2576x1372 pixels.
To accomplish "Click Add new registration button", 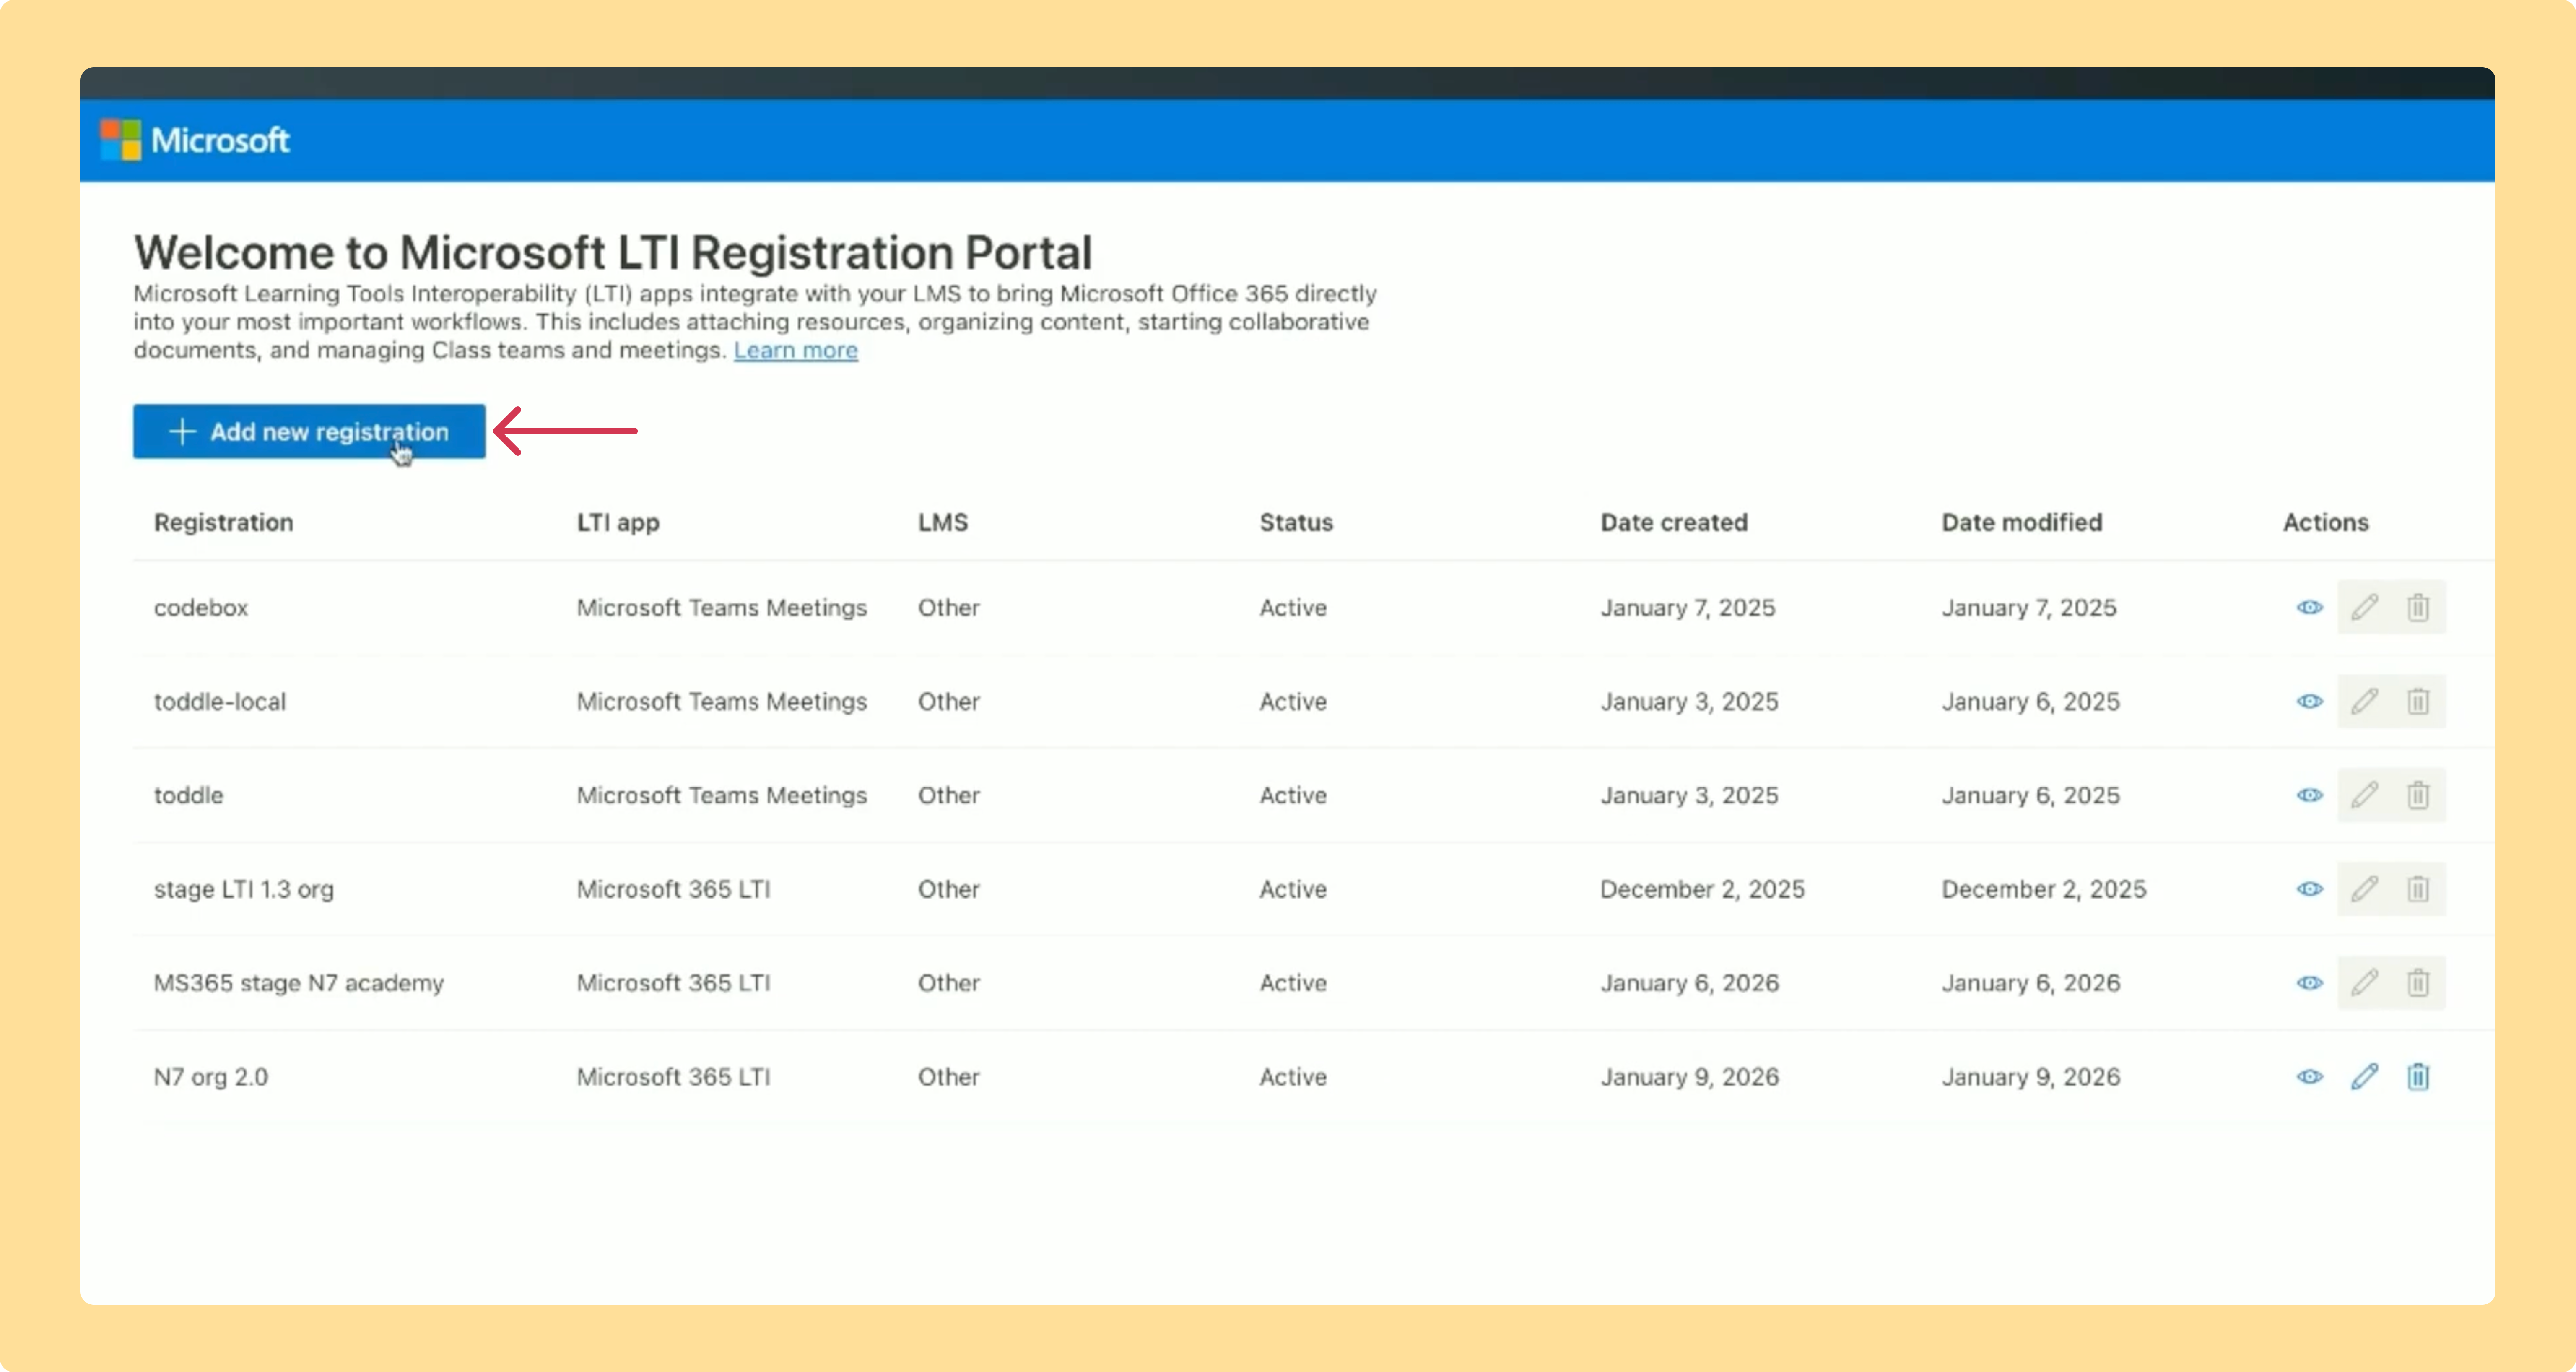I will click(309, 431).
